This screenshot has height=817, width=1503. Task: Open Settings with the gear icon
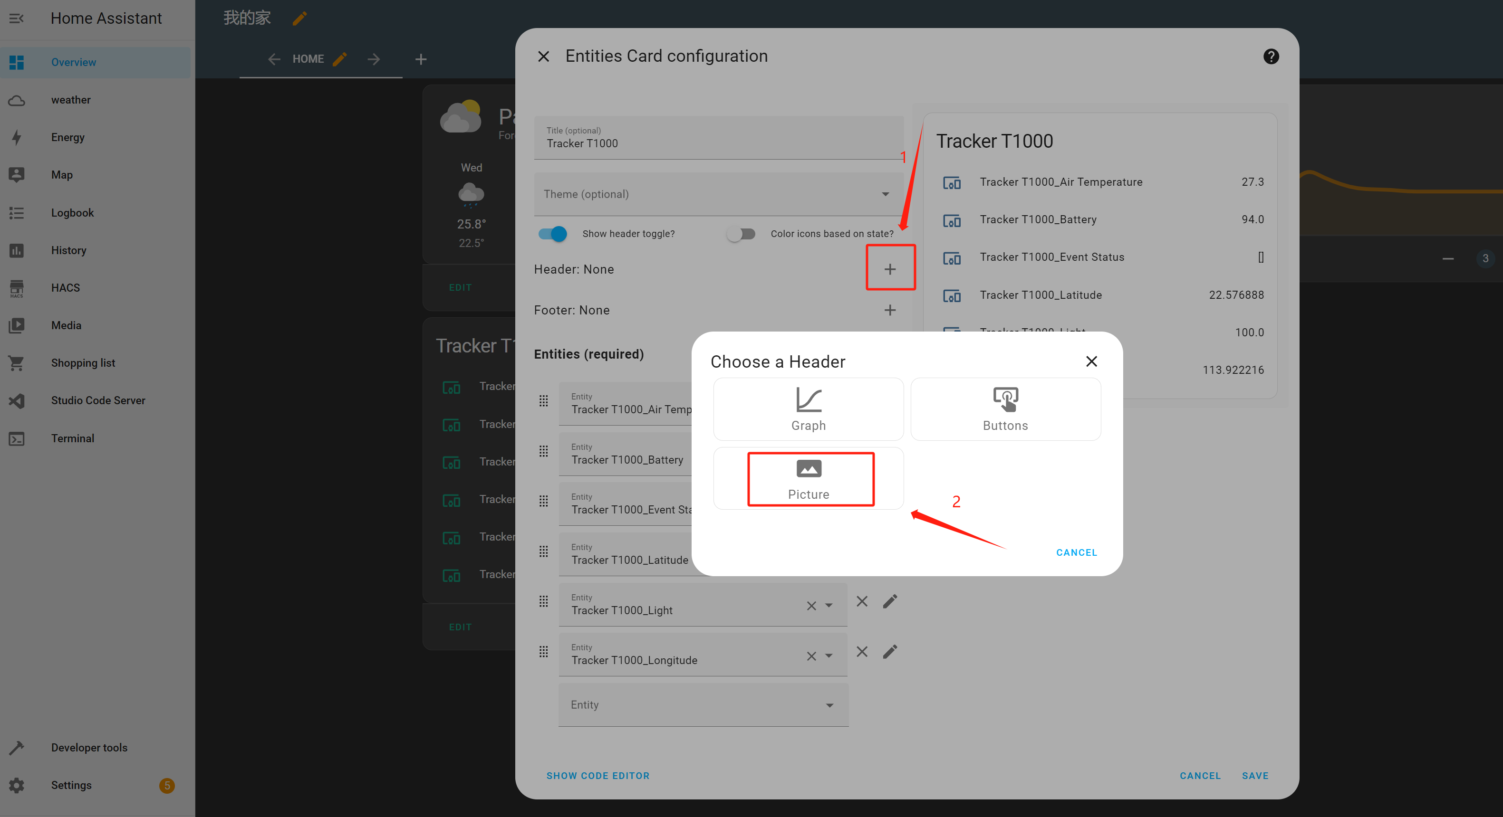(17, 786)
